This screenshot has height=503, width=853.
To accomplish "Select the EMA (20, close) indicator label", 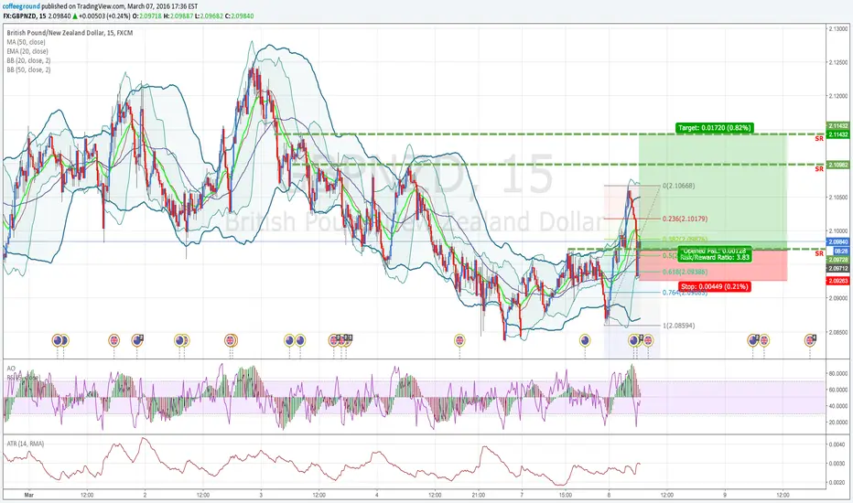I will click(27, 51).
